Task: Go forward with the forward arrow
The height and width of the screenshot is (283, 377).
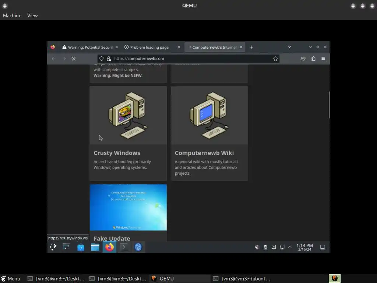Action: [64, 59]
